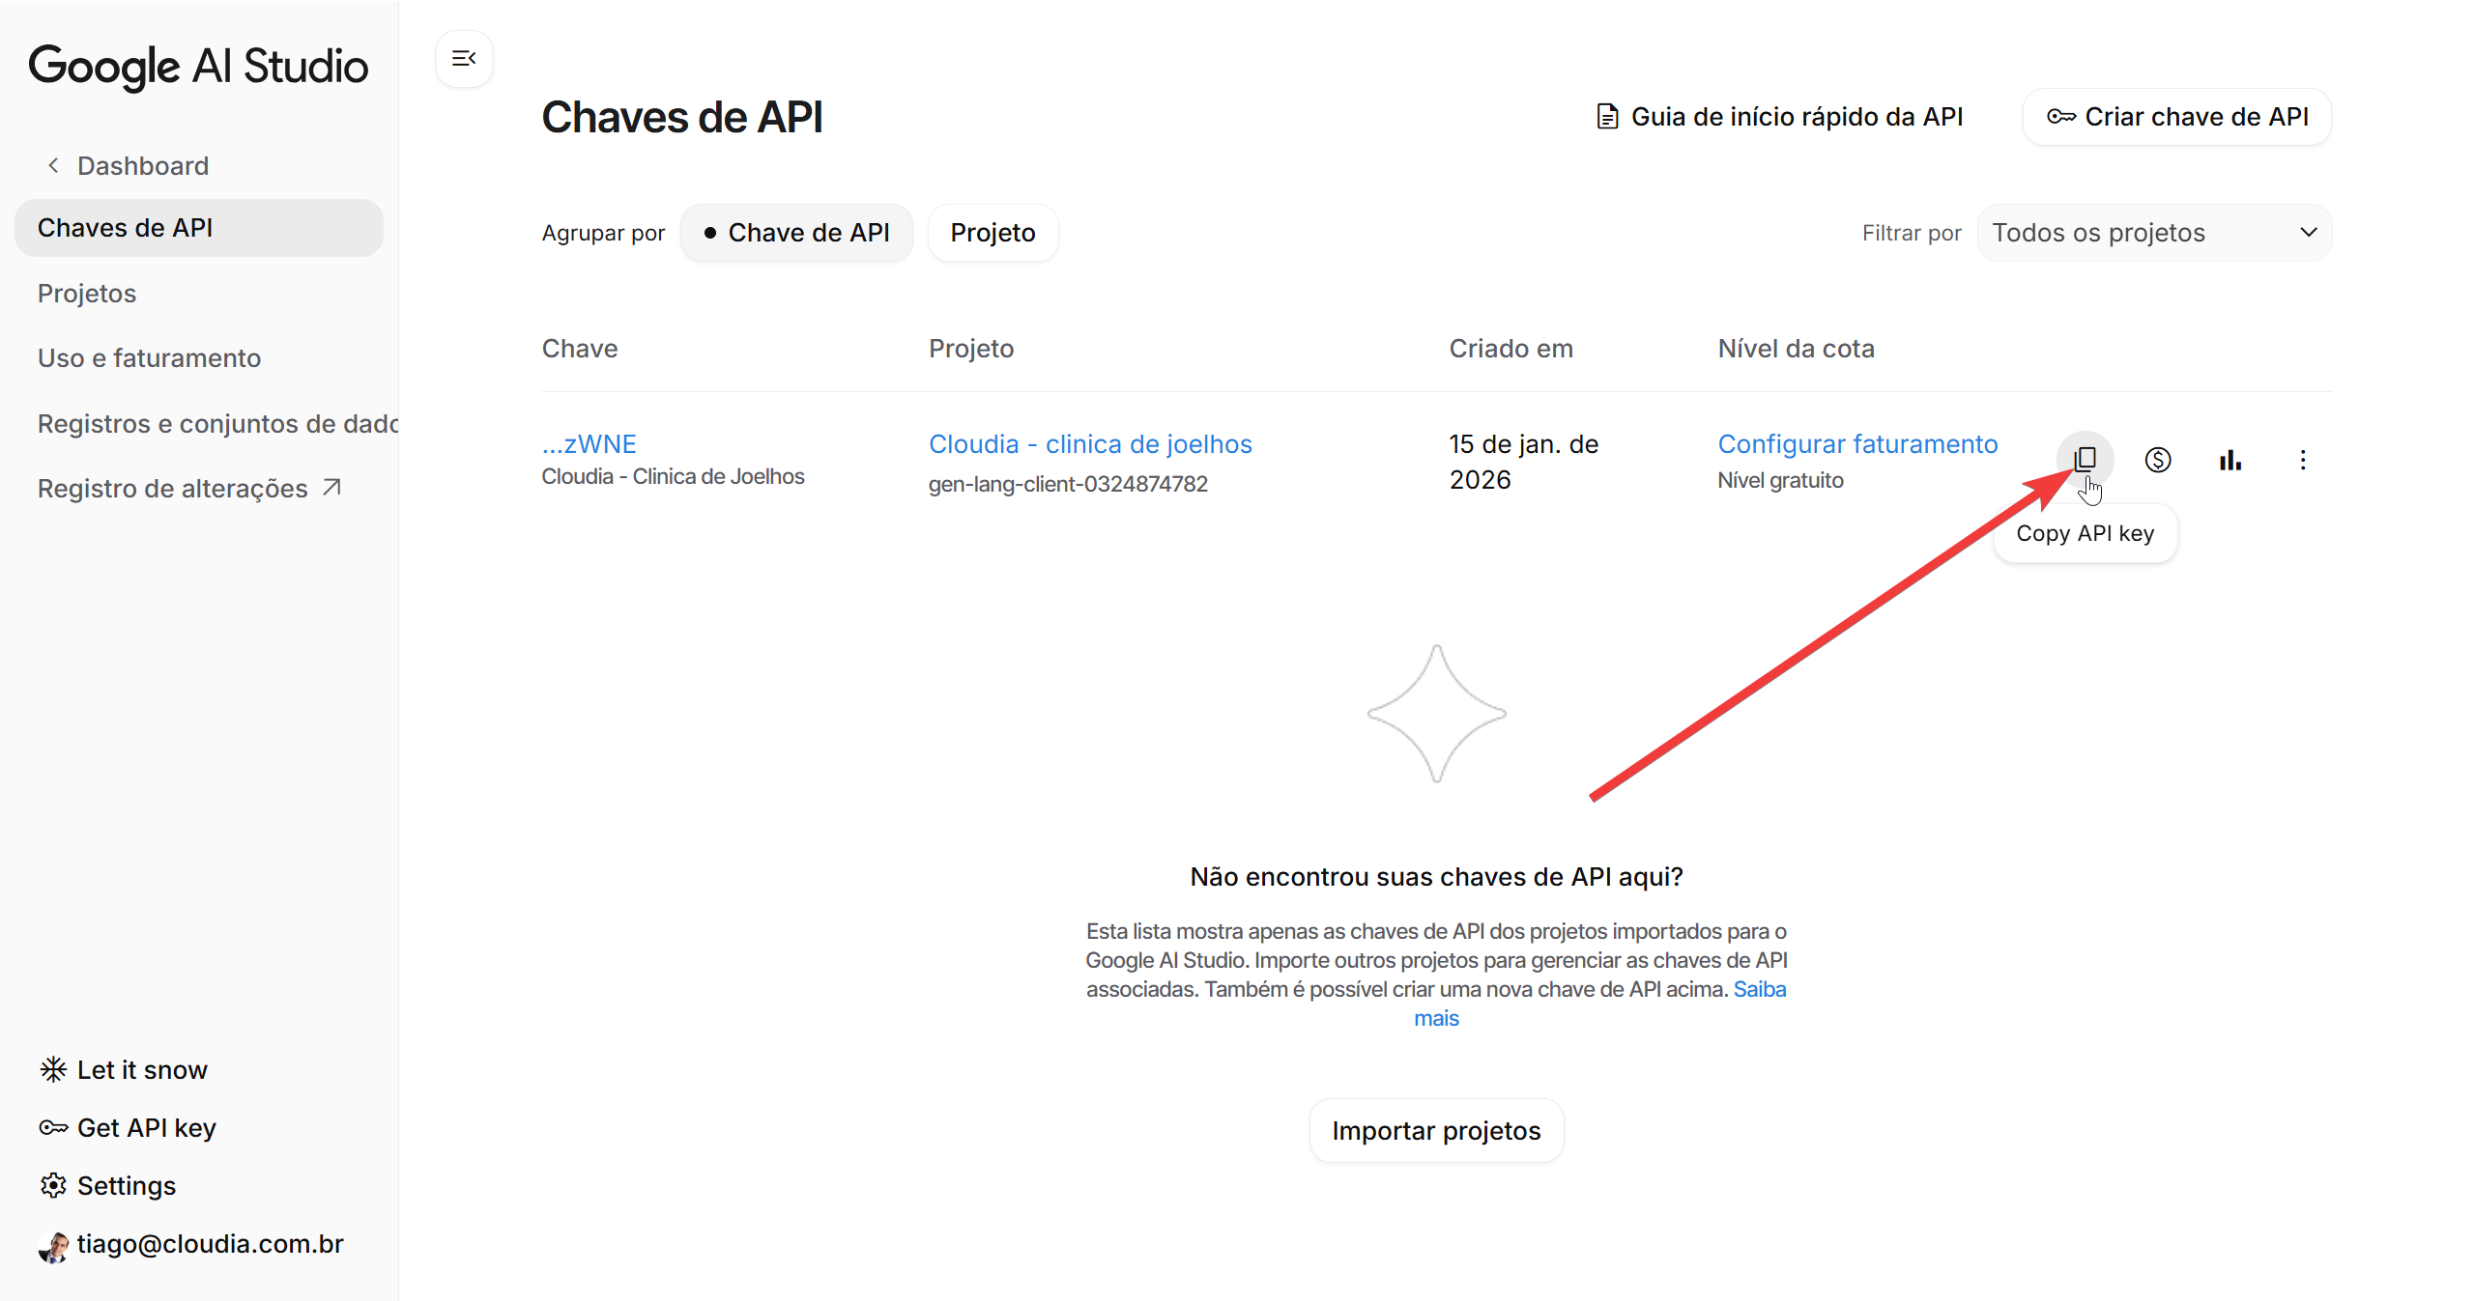
Task: Go to Chaves de API in sidebar
Action: point(199,228)
